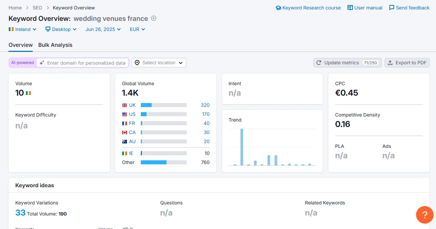Click the CPC value €0.45
This screenshot has width=436, height=229.
point(347,93)
